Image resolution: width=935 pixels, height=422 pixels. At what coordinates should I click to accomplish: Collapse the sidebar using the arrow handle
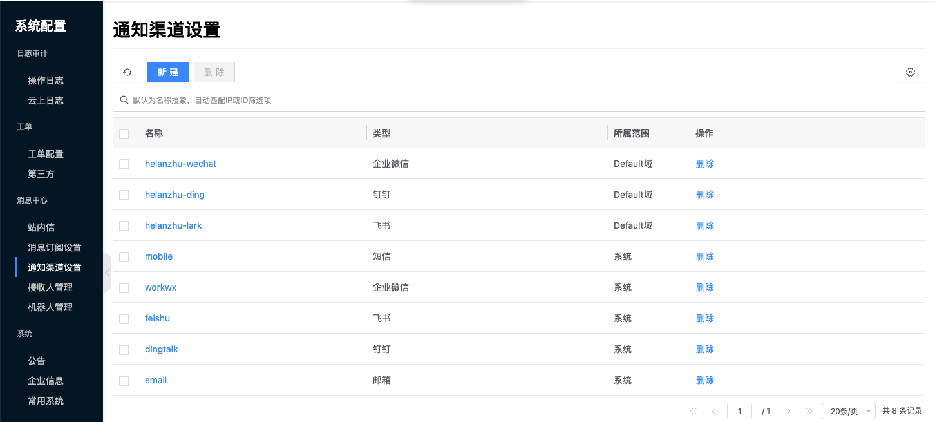tap(107, 273)
